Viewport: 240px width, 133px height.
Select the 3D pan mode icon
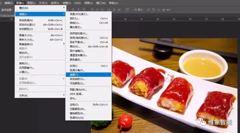point(159,10)
